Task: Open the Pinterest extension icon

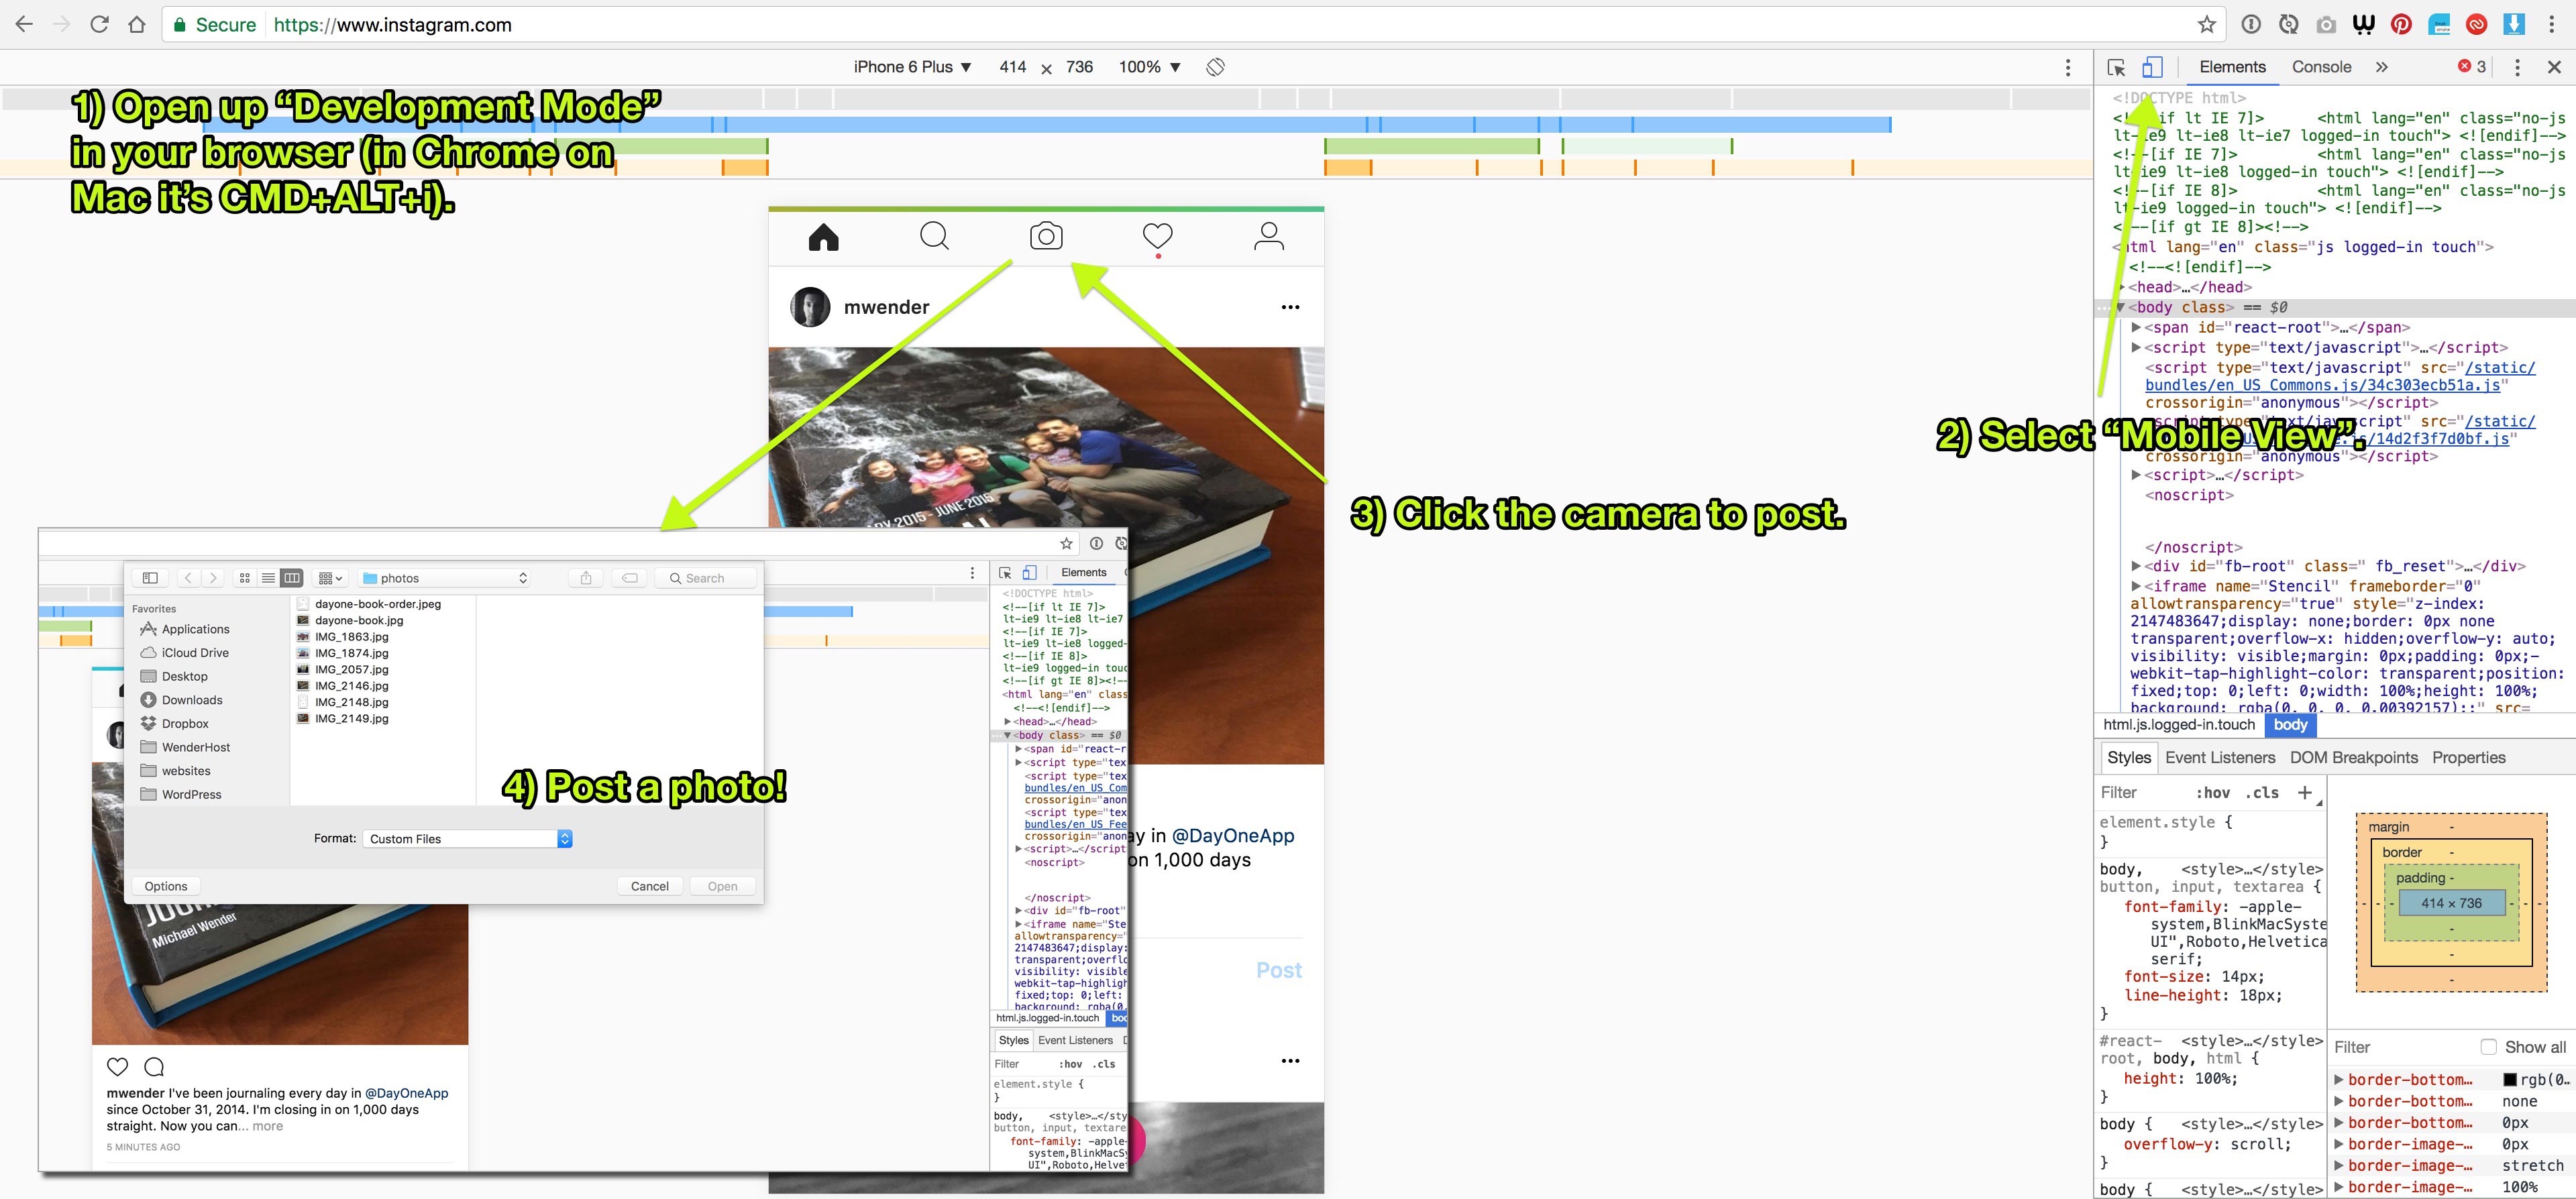Action: coord(2401,24)
